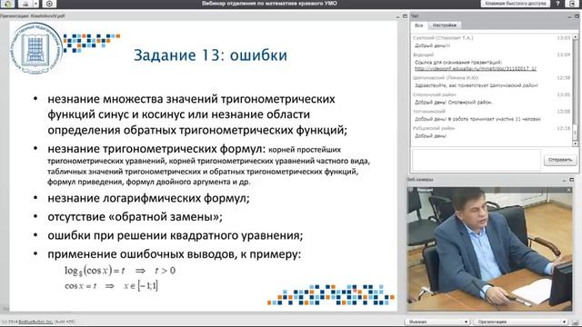Click the BigBlueButton Inc. footer link
582x327 pixels.
[35, 322]
